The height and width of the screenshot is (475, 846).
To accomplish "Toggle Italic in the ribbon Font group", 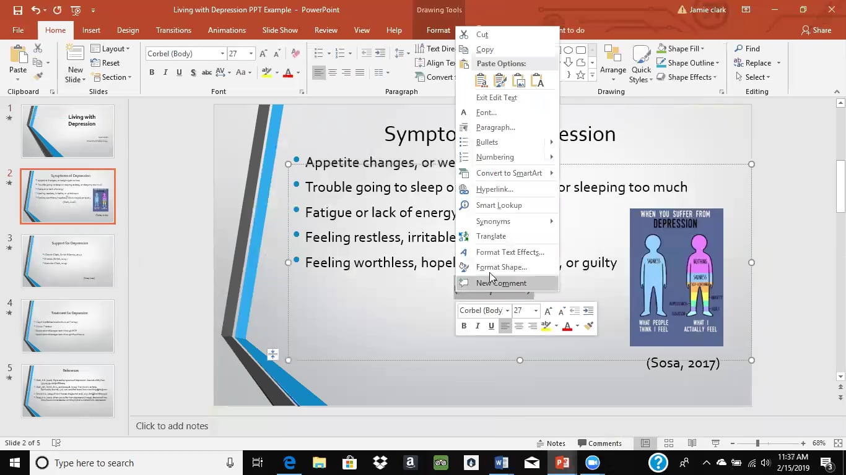I will point(165,72).
